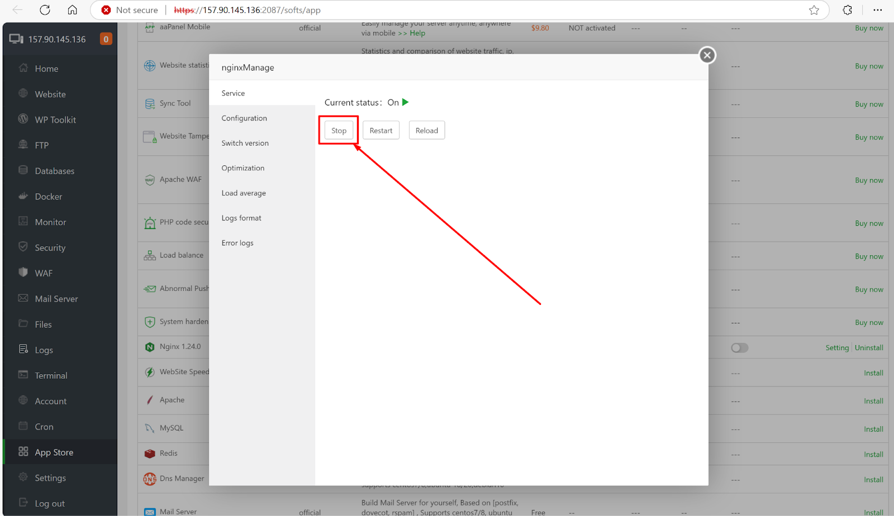Open the Terminal sidebar icon

click(x=22, y=375)
